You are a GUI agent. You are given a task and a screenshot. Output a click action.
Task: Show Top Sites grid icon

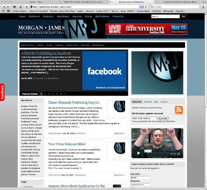9,11
